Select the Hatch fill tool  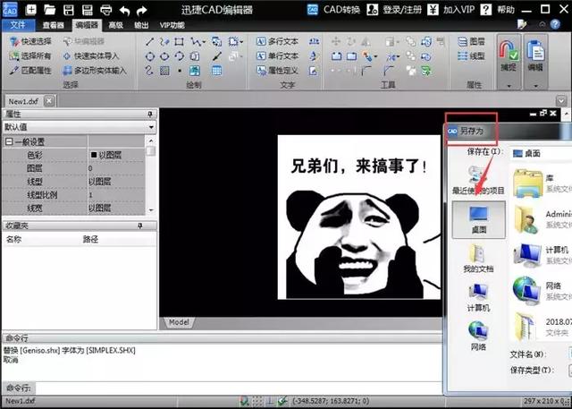tap(164, 71)
